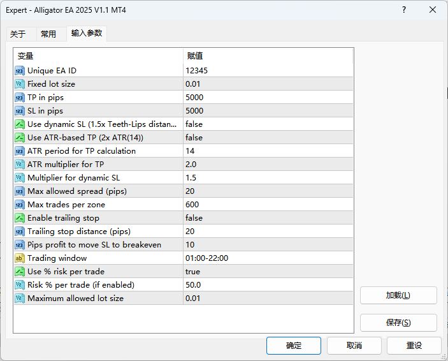Click the icon beside Enable trailing stop

pyautogui.click(x=20, y=218)
